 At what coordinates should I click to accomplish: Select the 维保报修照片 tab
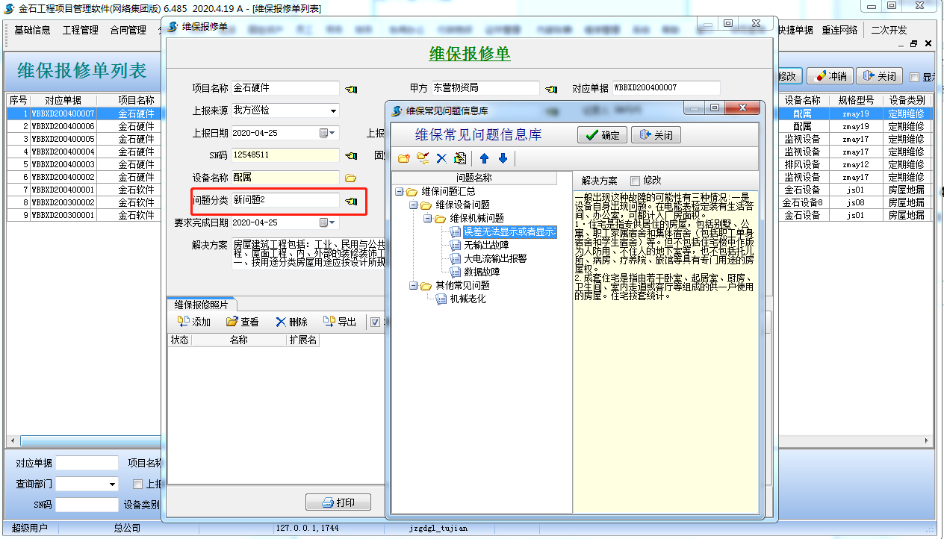pyautogui.click(x=202, y=305)
